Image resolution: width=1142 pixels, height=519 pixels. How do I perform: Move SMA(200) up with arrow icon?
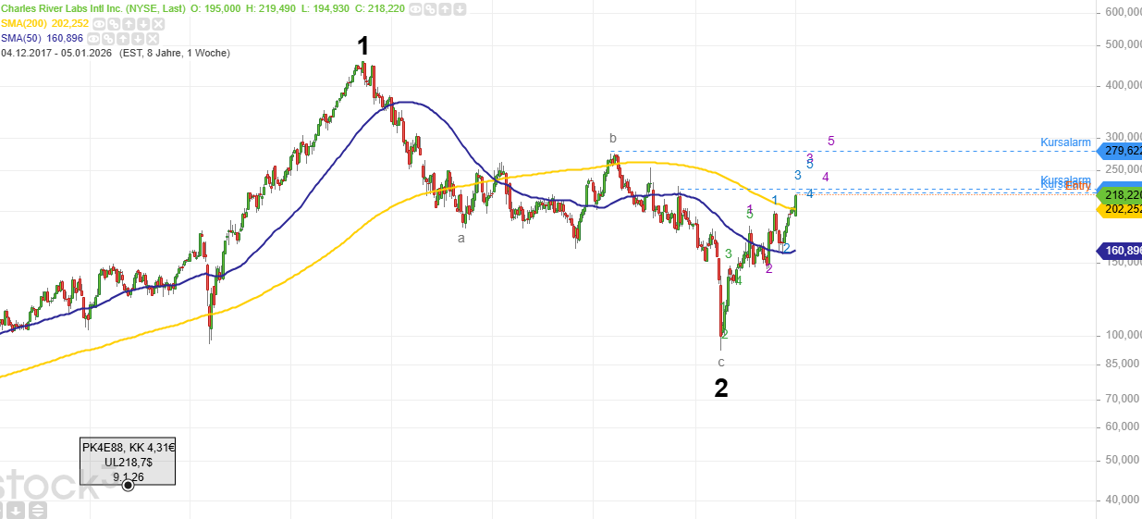129,24
